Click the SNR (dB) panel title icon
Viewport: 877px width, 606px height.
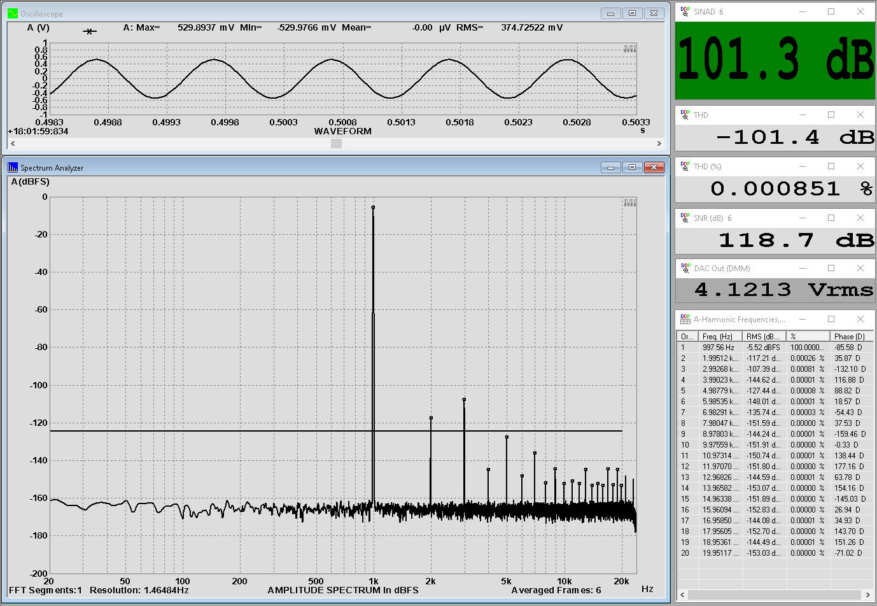685,218
